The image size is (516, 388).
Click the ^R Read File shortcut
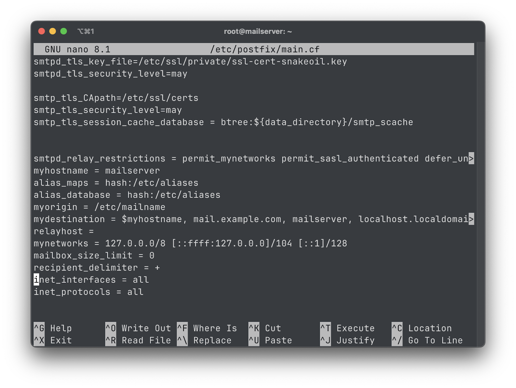pos(138,341)
